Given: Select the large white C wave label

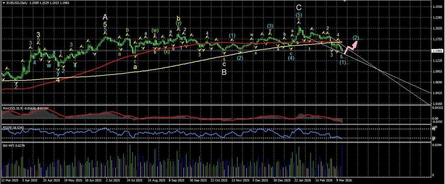Looking at the screenshot, I should click(x=299, y=7).
